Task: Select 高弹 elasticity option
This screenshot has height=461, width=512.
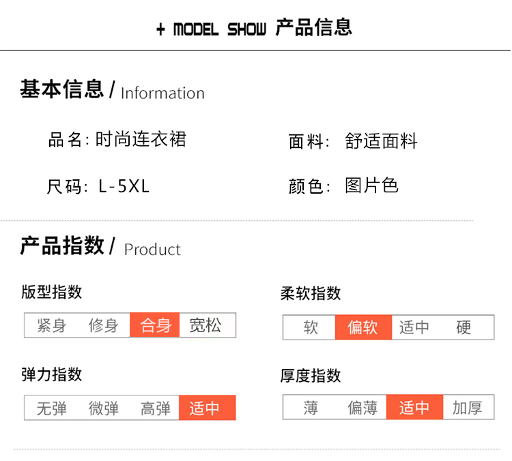Action: [156, 408]
